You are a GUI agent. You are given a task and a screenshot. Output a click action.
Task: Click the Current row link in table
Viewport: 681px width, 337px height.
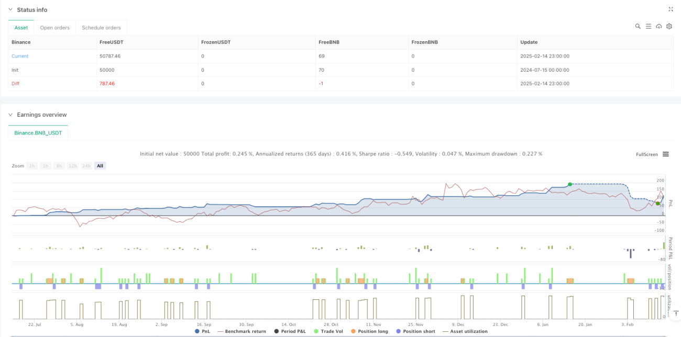20,56
